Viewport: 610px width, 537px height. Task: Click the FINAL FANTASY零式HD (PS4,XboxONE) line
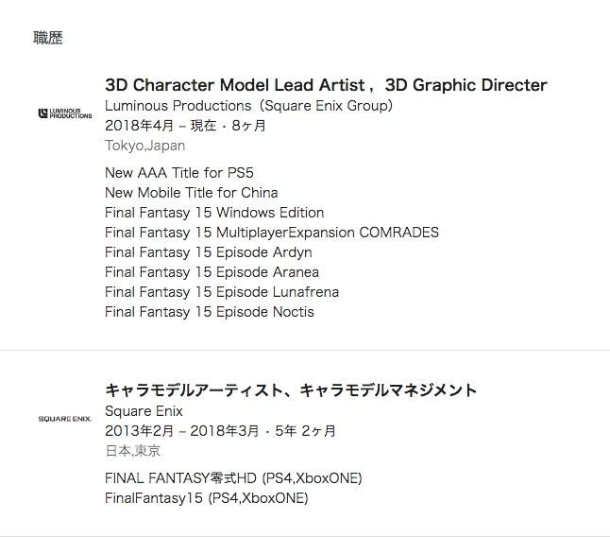point(233,477)
